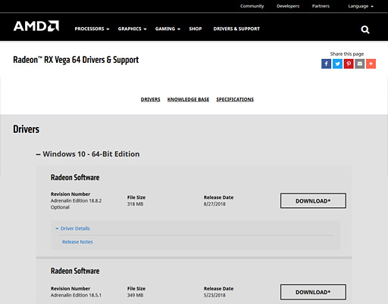Open Drivers & Support menu item

(x=236, y=29)
